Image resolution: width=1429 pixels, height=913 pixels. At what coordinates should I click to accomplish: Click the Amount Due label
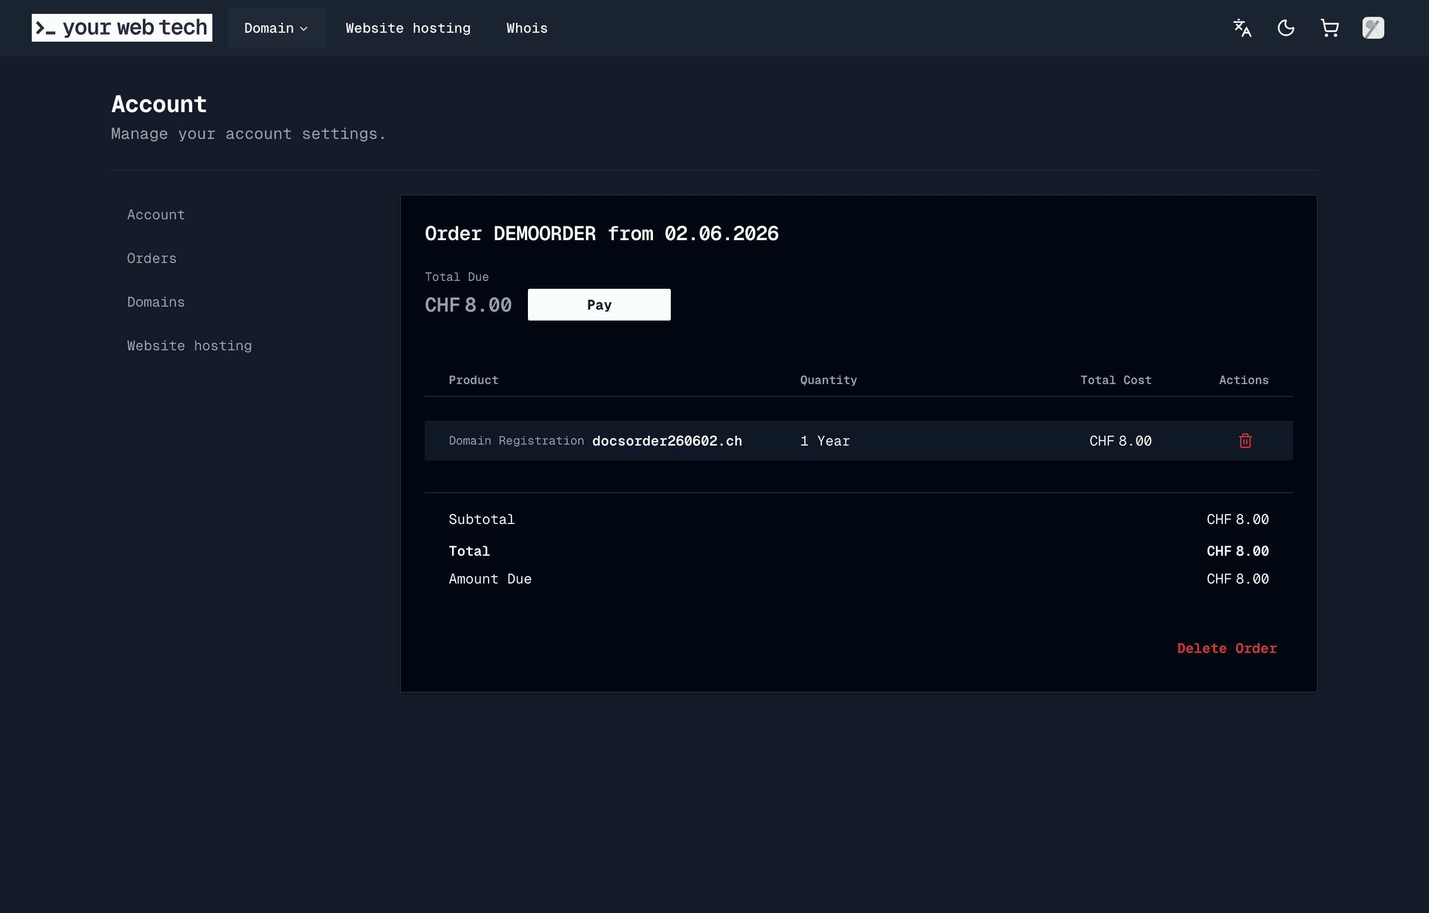[x=490, y=579]
